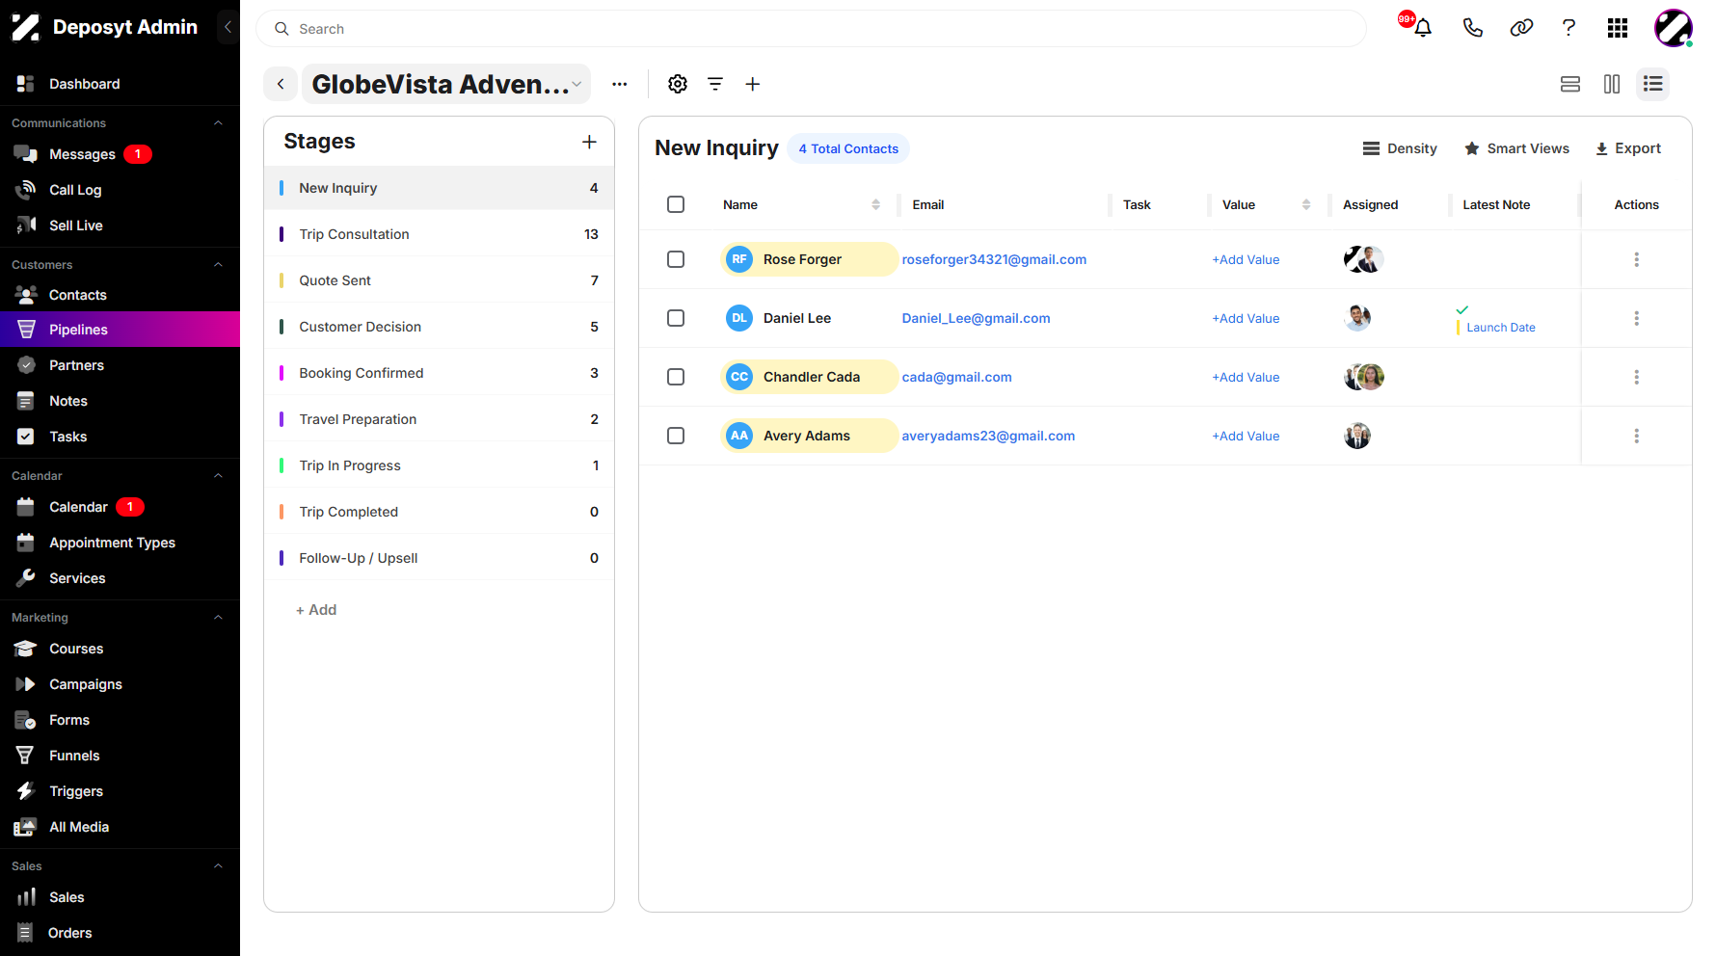This screenshot has width=1716, height=956.
Task: Collapse the Marketing section
Action: pos(218,618)
